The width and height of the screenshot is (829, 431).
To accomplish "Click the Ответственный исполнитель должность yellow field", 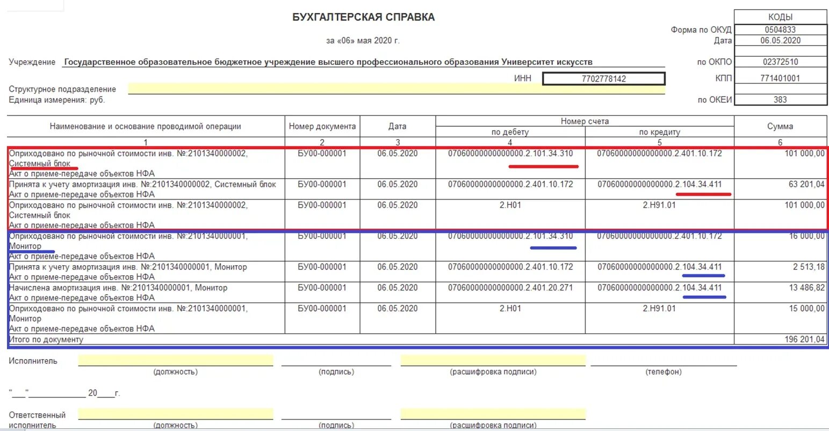I will pyautogui.click(x=176, y=414).
